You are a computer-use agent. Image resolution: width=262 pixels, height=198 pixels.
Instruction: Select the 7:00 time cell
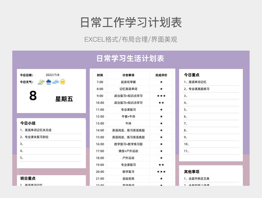pos(100,82)
